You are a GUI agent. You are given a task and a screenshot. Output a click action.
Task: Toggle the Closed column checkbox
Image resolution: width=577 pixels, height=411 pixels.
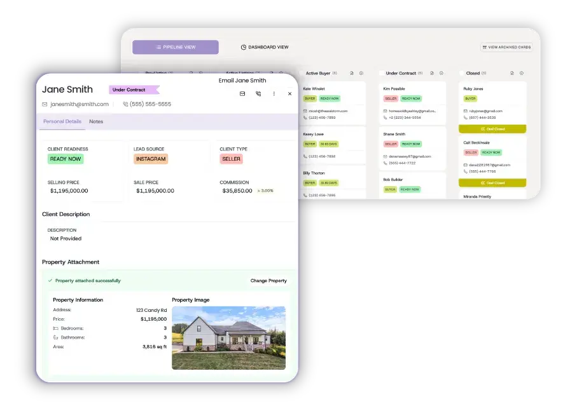pos(462,73)
